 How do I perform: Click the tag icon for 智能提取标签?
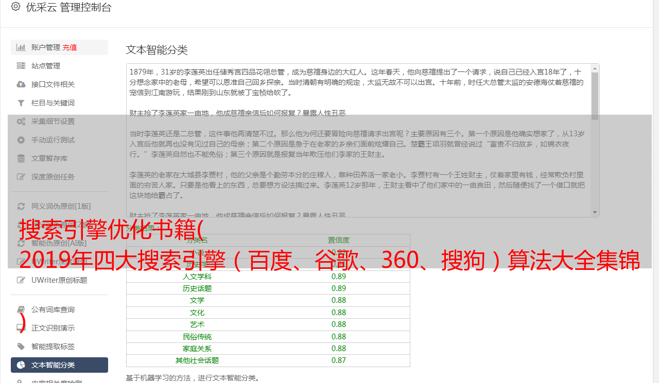tap(21, 346)
